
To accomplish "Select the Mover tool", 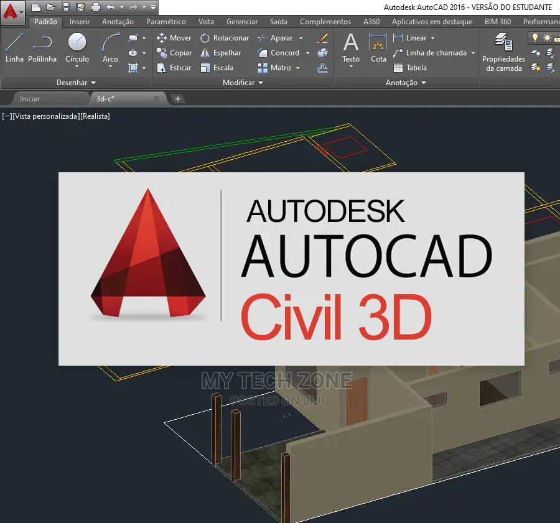I will tap(174, 38).
